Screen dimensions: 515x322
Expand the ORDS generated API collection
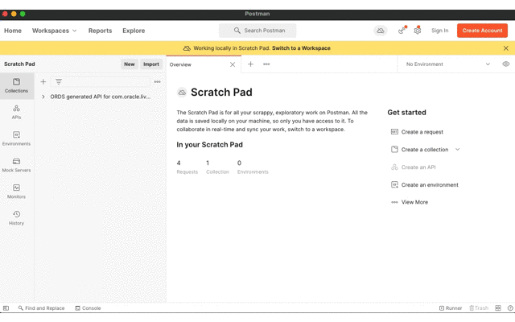coord(43,97)
